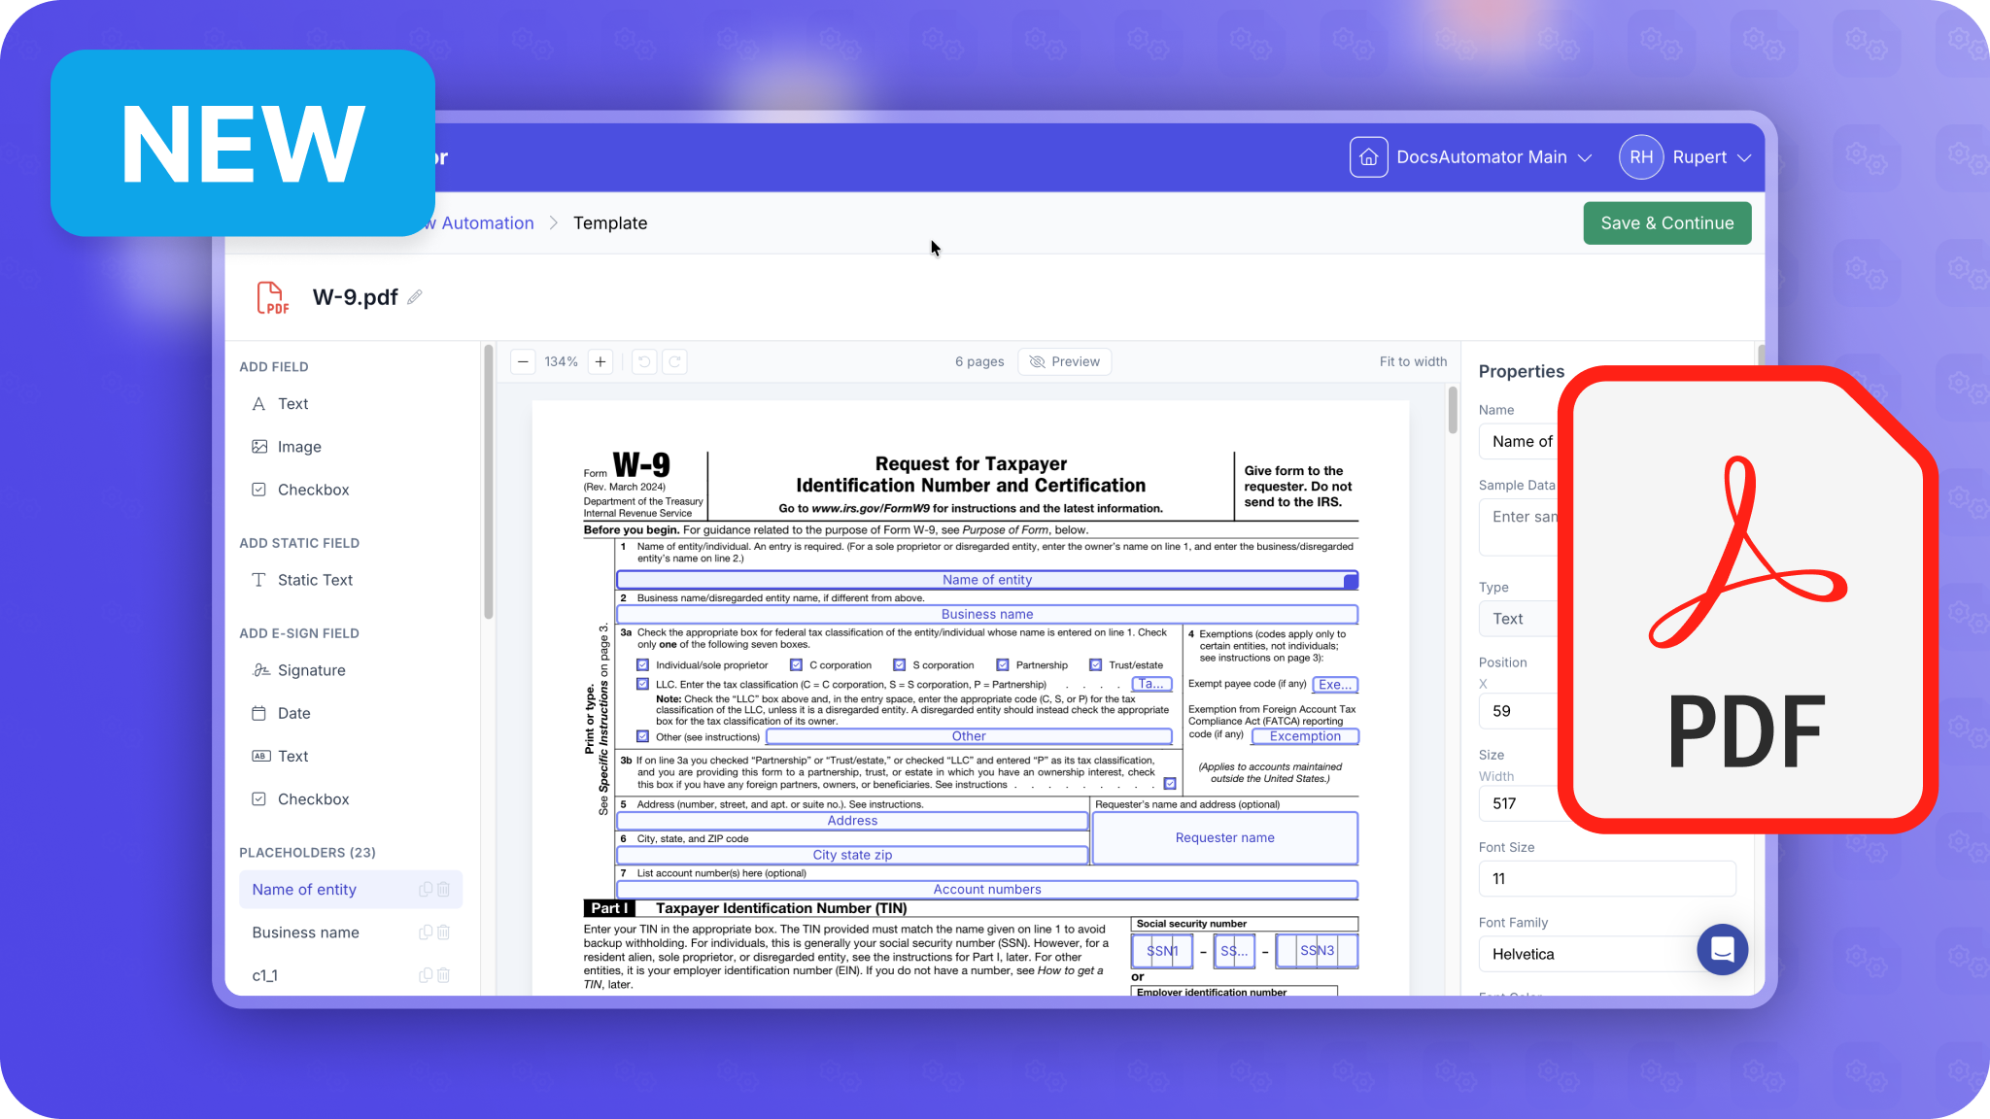The image size is (1990, 1119).
Task: Open the chat support widget
Action: [x=1723, y=949]
